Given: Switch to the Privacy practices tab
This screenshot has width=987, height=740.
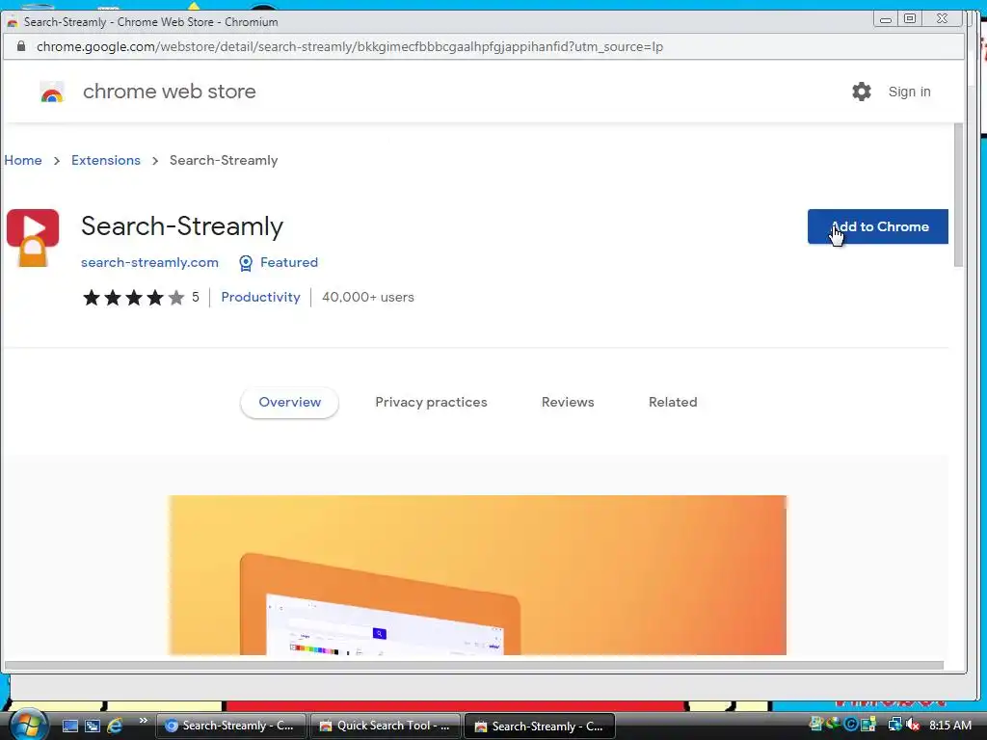Looking at the screenshot, I should click(x=431, y=402).
